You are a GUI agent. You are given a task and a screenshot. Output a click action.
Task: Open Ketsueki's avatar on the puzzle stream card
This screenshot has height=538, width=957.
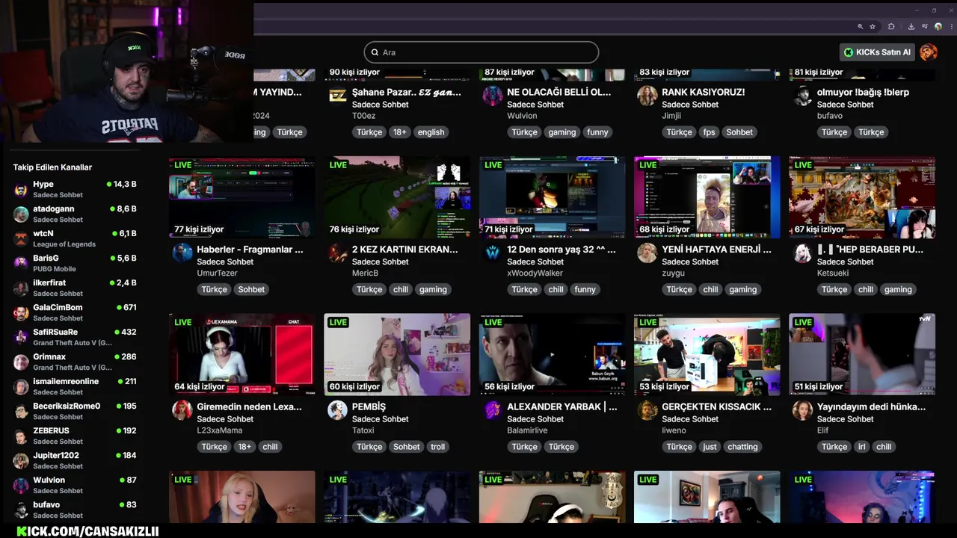coord(803,253)
